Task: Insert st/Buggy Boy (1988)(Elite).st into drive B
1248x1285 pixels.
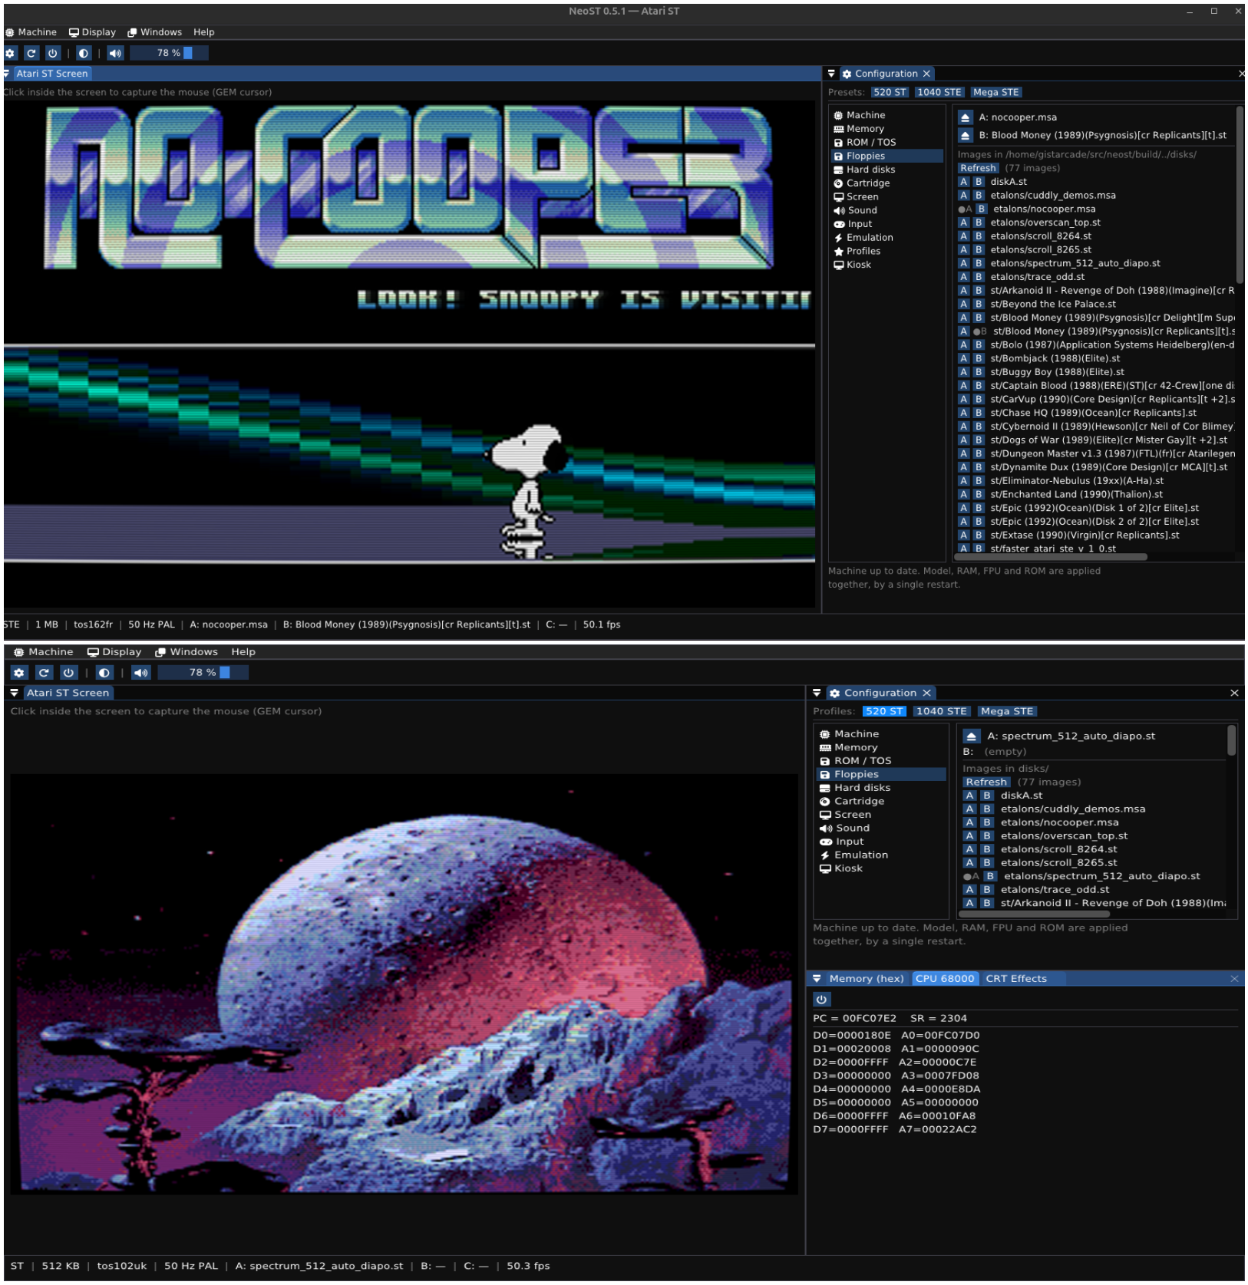Action: [979, 372]
